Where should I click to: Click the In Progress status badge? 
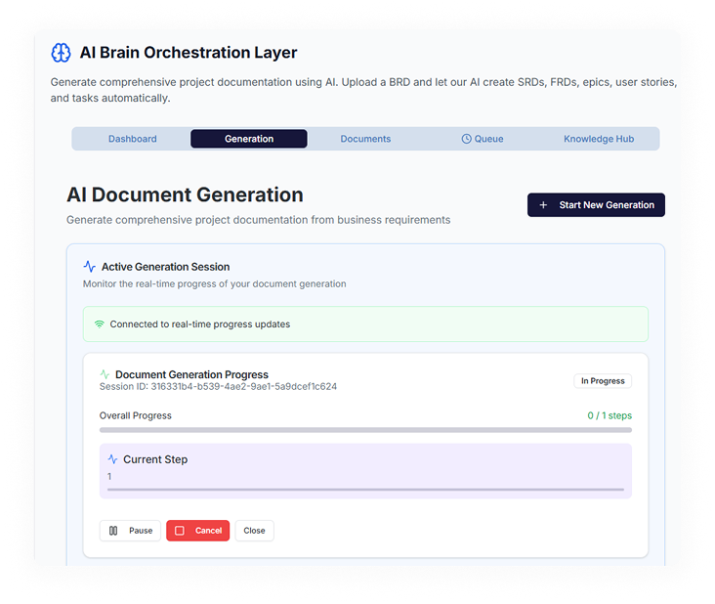point(603,381)
